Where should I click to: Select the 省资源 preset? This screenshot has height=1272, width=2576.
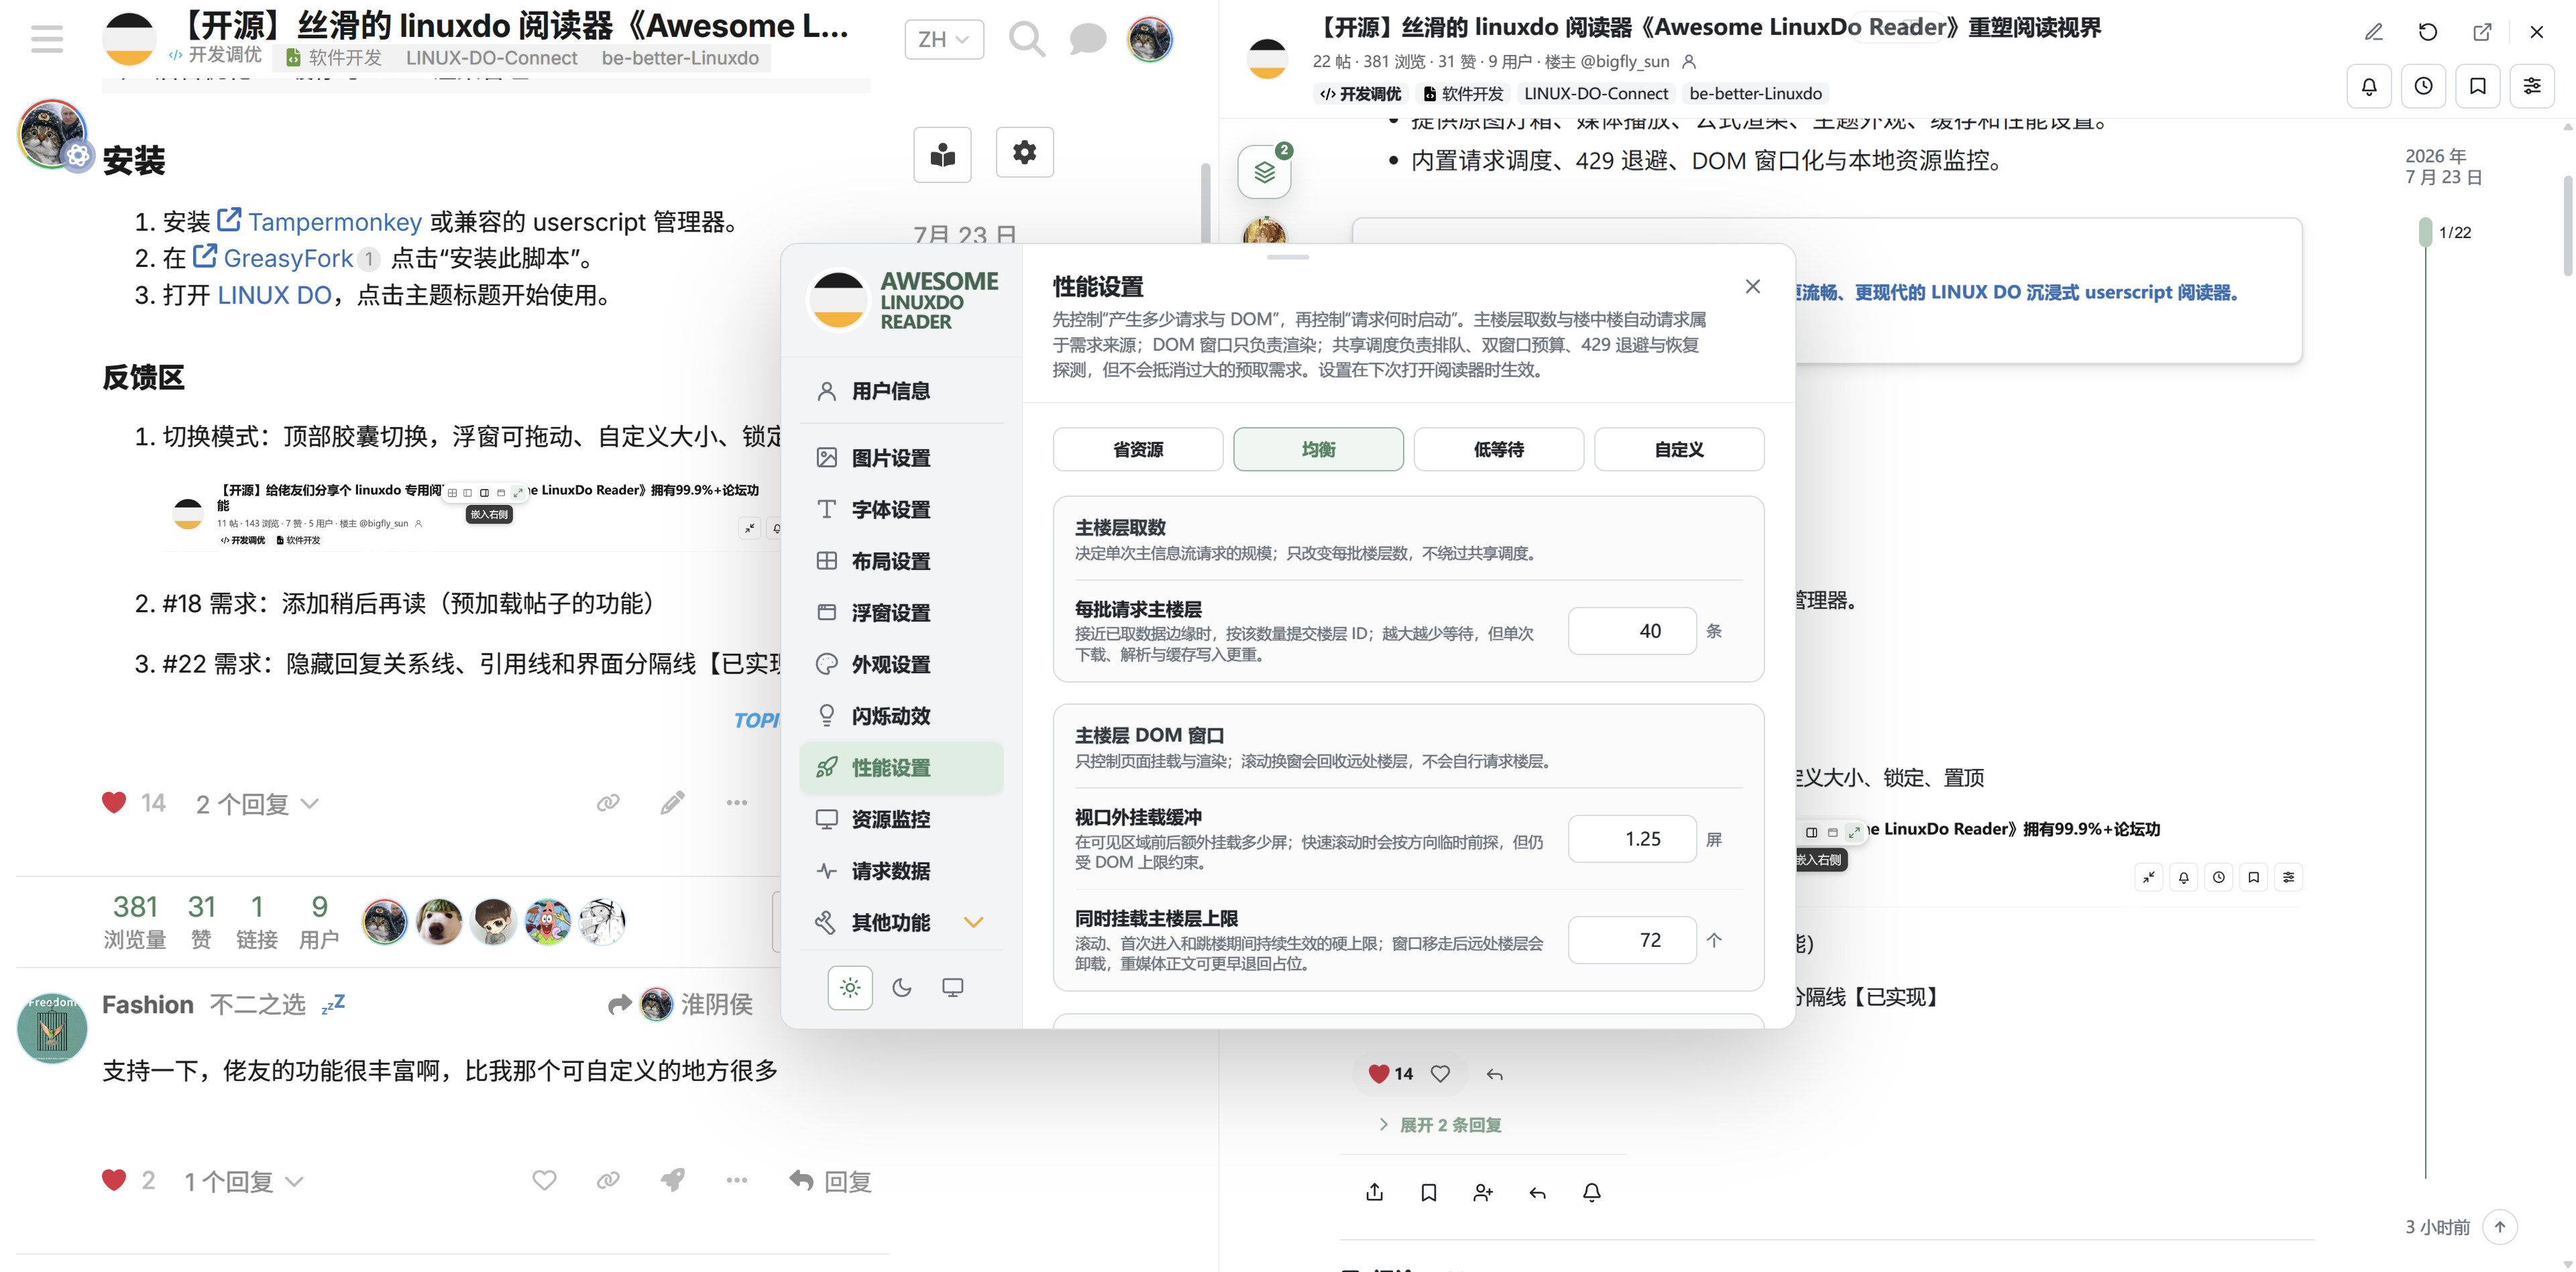pos(1138,449)
